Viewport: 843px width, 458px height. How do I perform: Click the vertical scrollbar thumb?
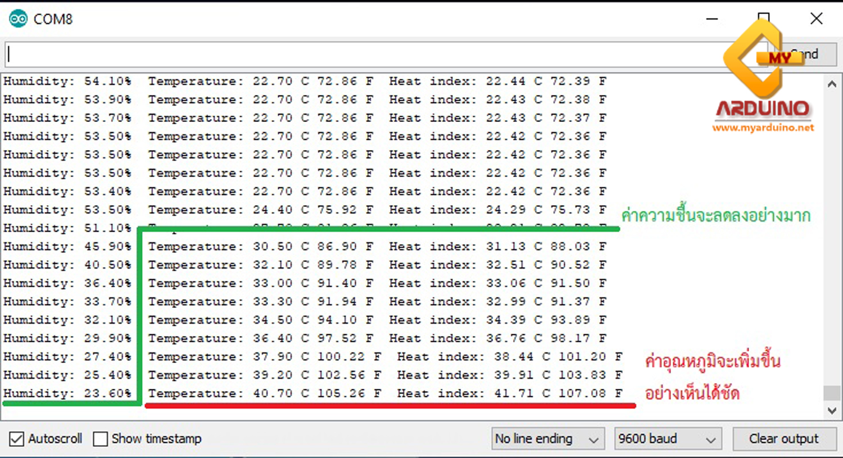[832, 392]
